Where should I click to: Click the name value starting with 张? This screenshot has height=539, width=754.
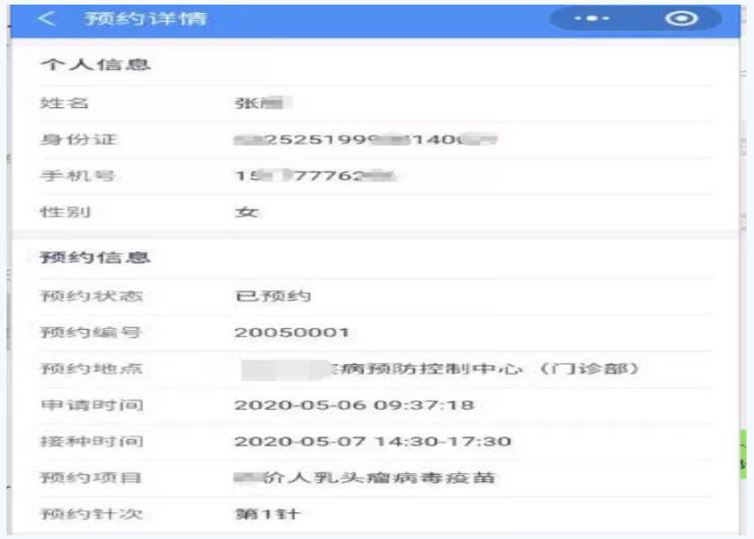pos(263,103)
